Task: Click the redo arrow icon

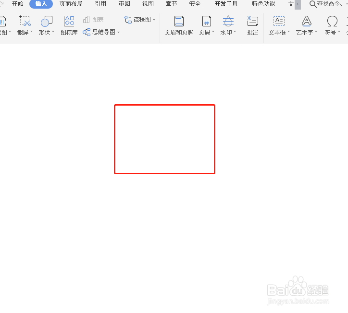Action: [x=1, y=4]
